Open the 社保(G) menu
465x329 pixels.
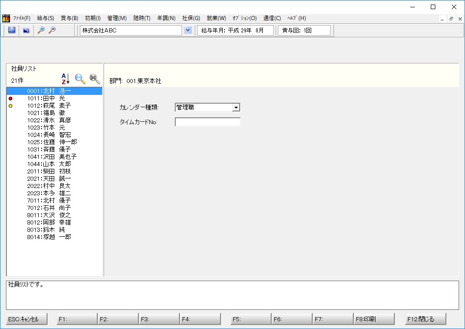pyautogui.click(x=191, y=18)
